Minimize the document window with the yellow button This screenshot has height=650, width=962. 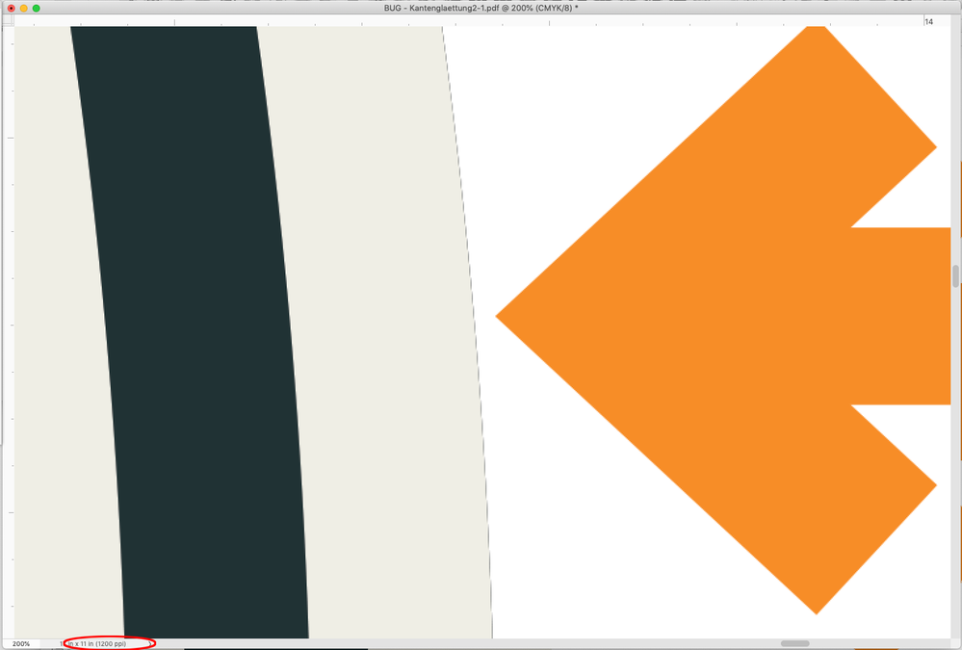point(21,8)
